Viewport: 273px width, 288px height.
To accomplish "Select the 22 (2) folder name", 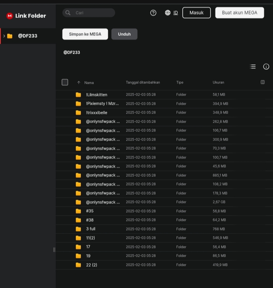I will pos(92,265).
